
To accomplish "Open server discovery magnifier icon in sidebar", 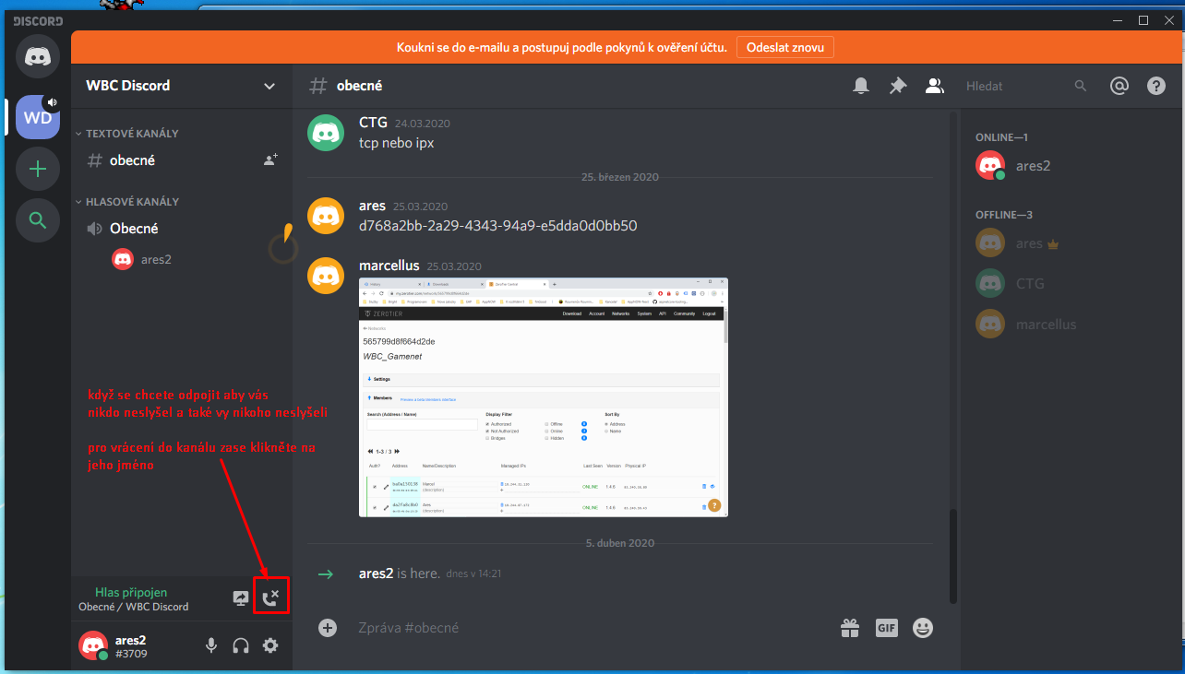I will (38, 220).
